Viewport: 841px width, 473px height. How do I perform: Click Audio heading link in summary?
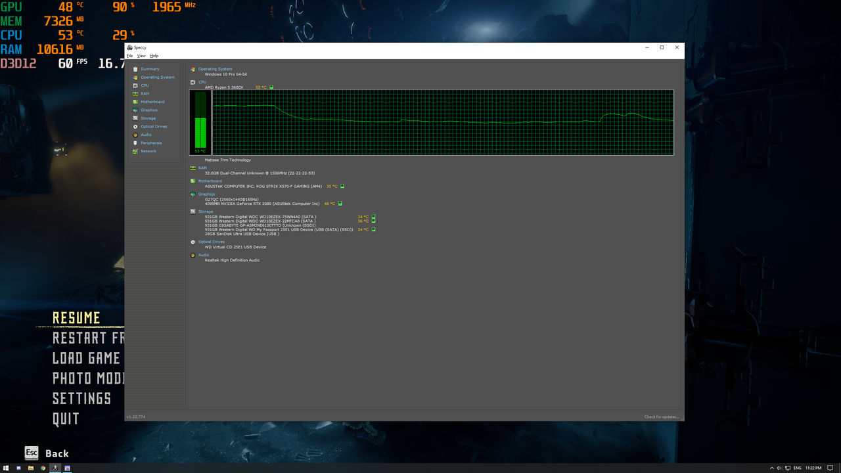click(x=204, y=255)
